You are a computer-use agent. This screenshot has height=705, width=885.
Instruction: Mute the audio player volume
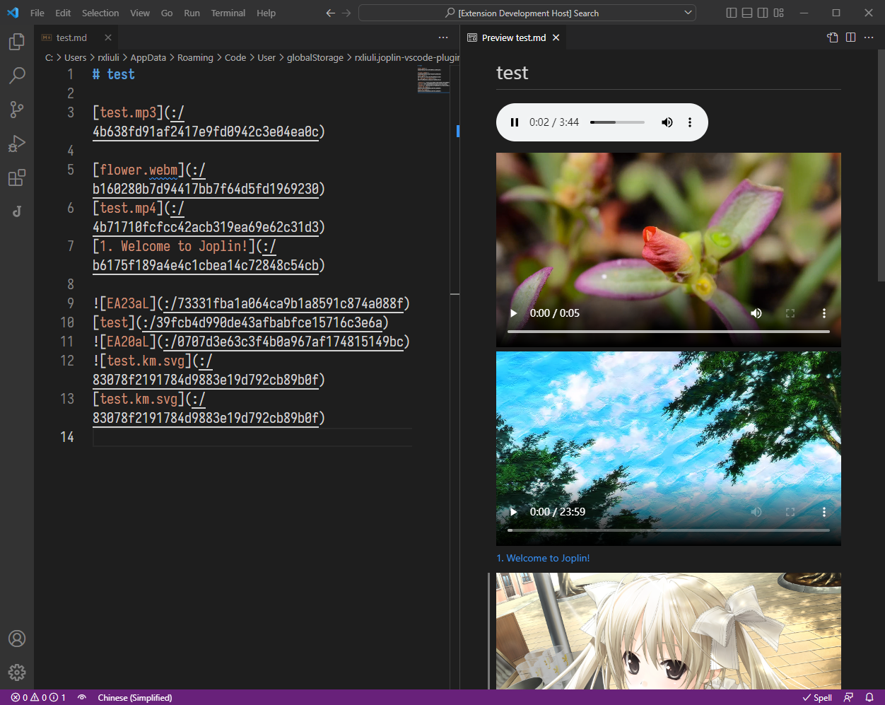(x=667, y=122)
